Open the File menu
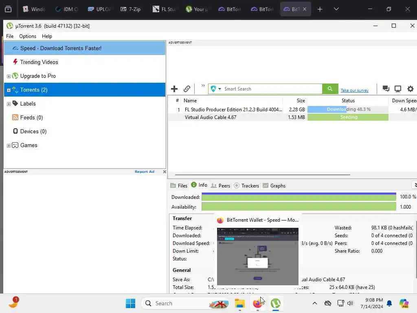417x313 pixels. (10, 36)
